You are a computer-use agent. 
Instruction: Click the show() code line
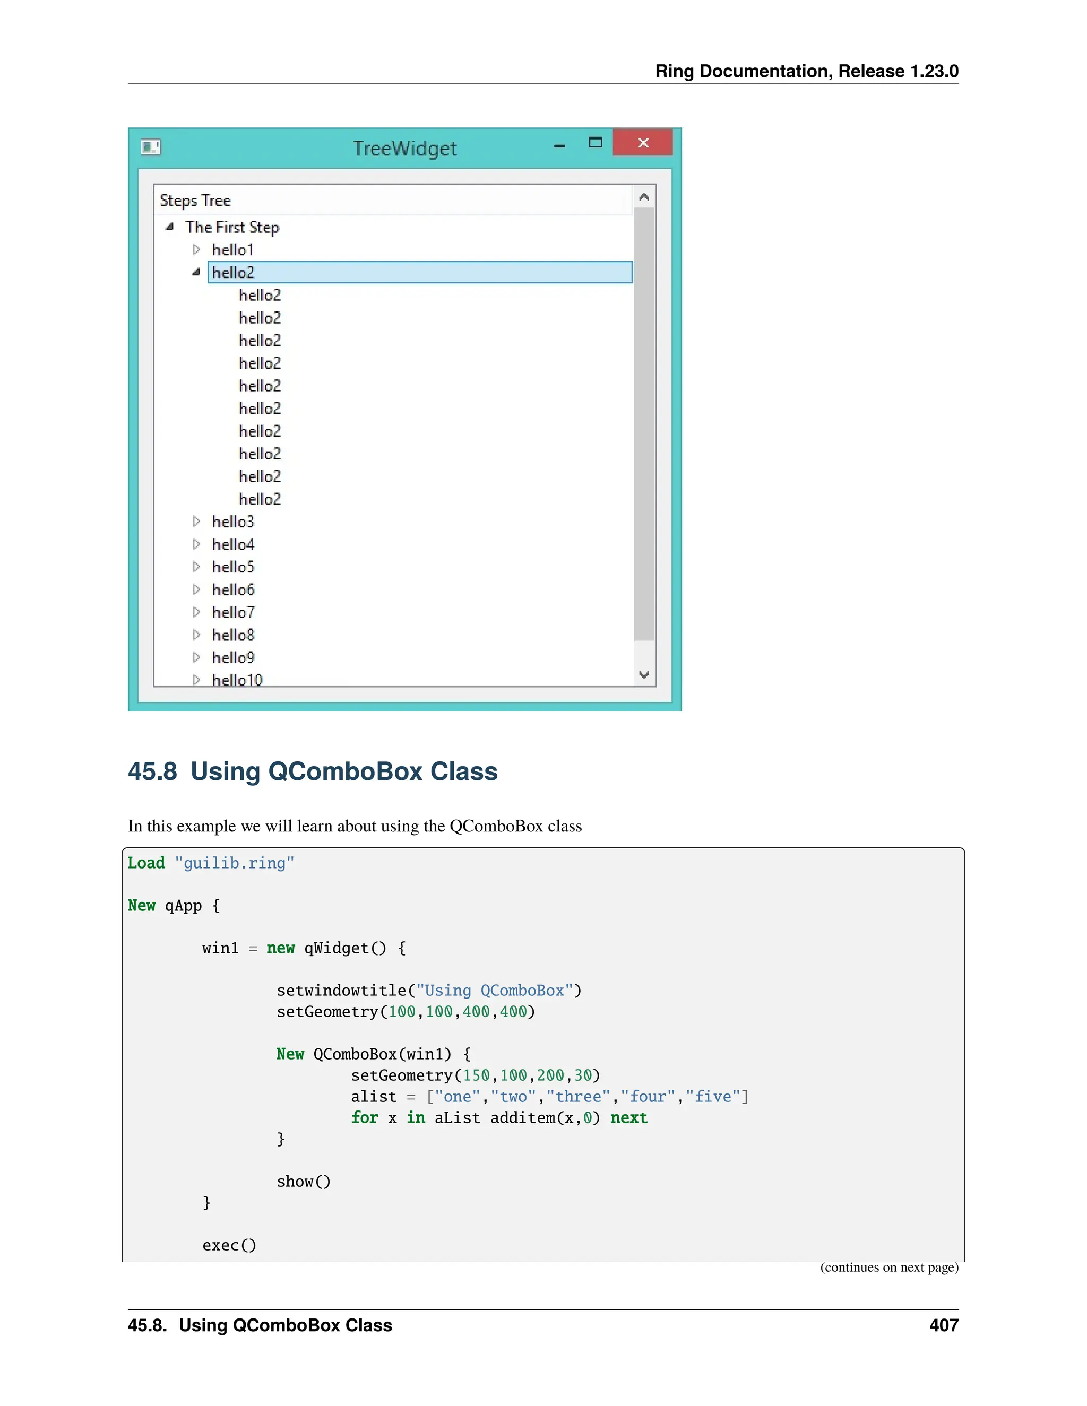point(304,1182)
